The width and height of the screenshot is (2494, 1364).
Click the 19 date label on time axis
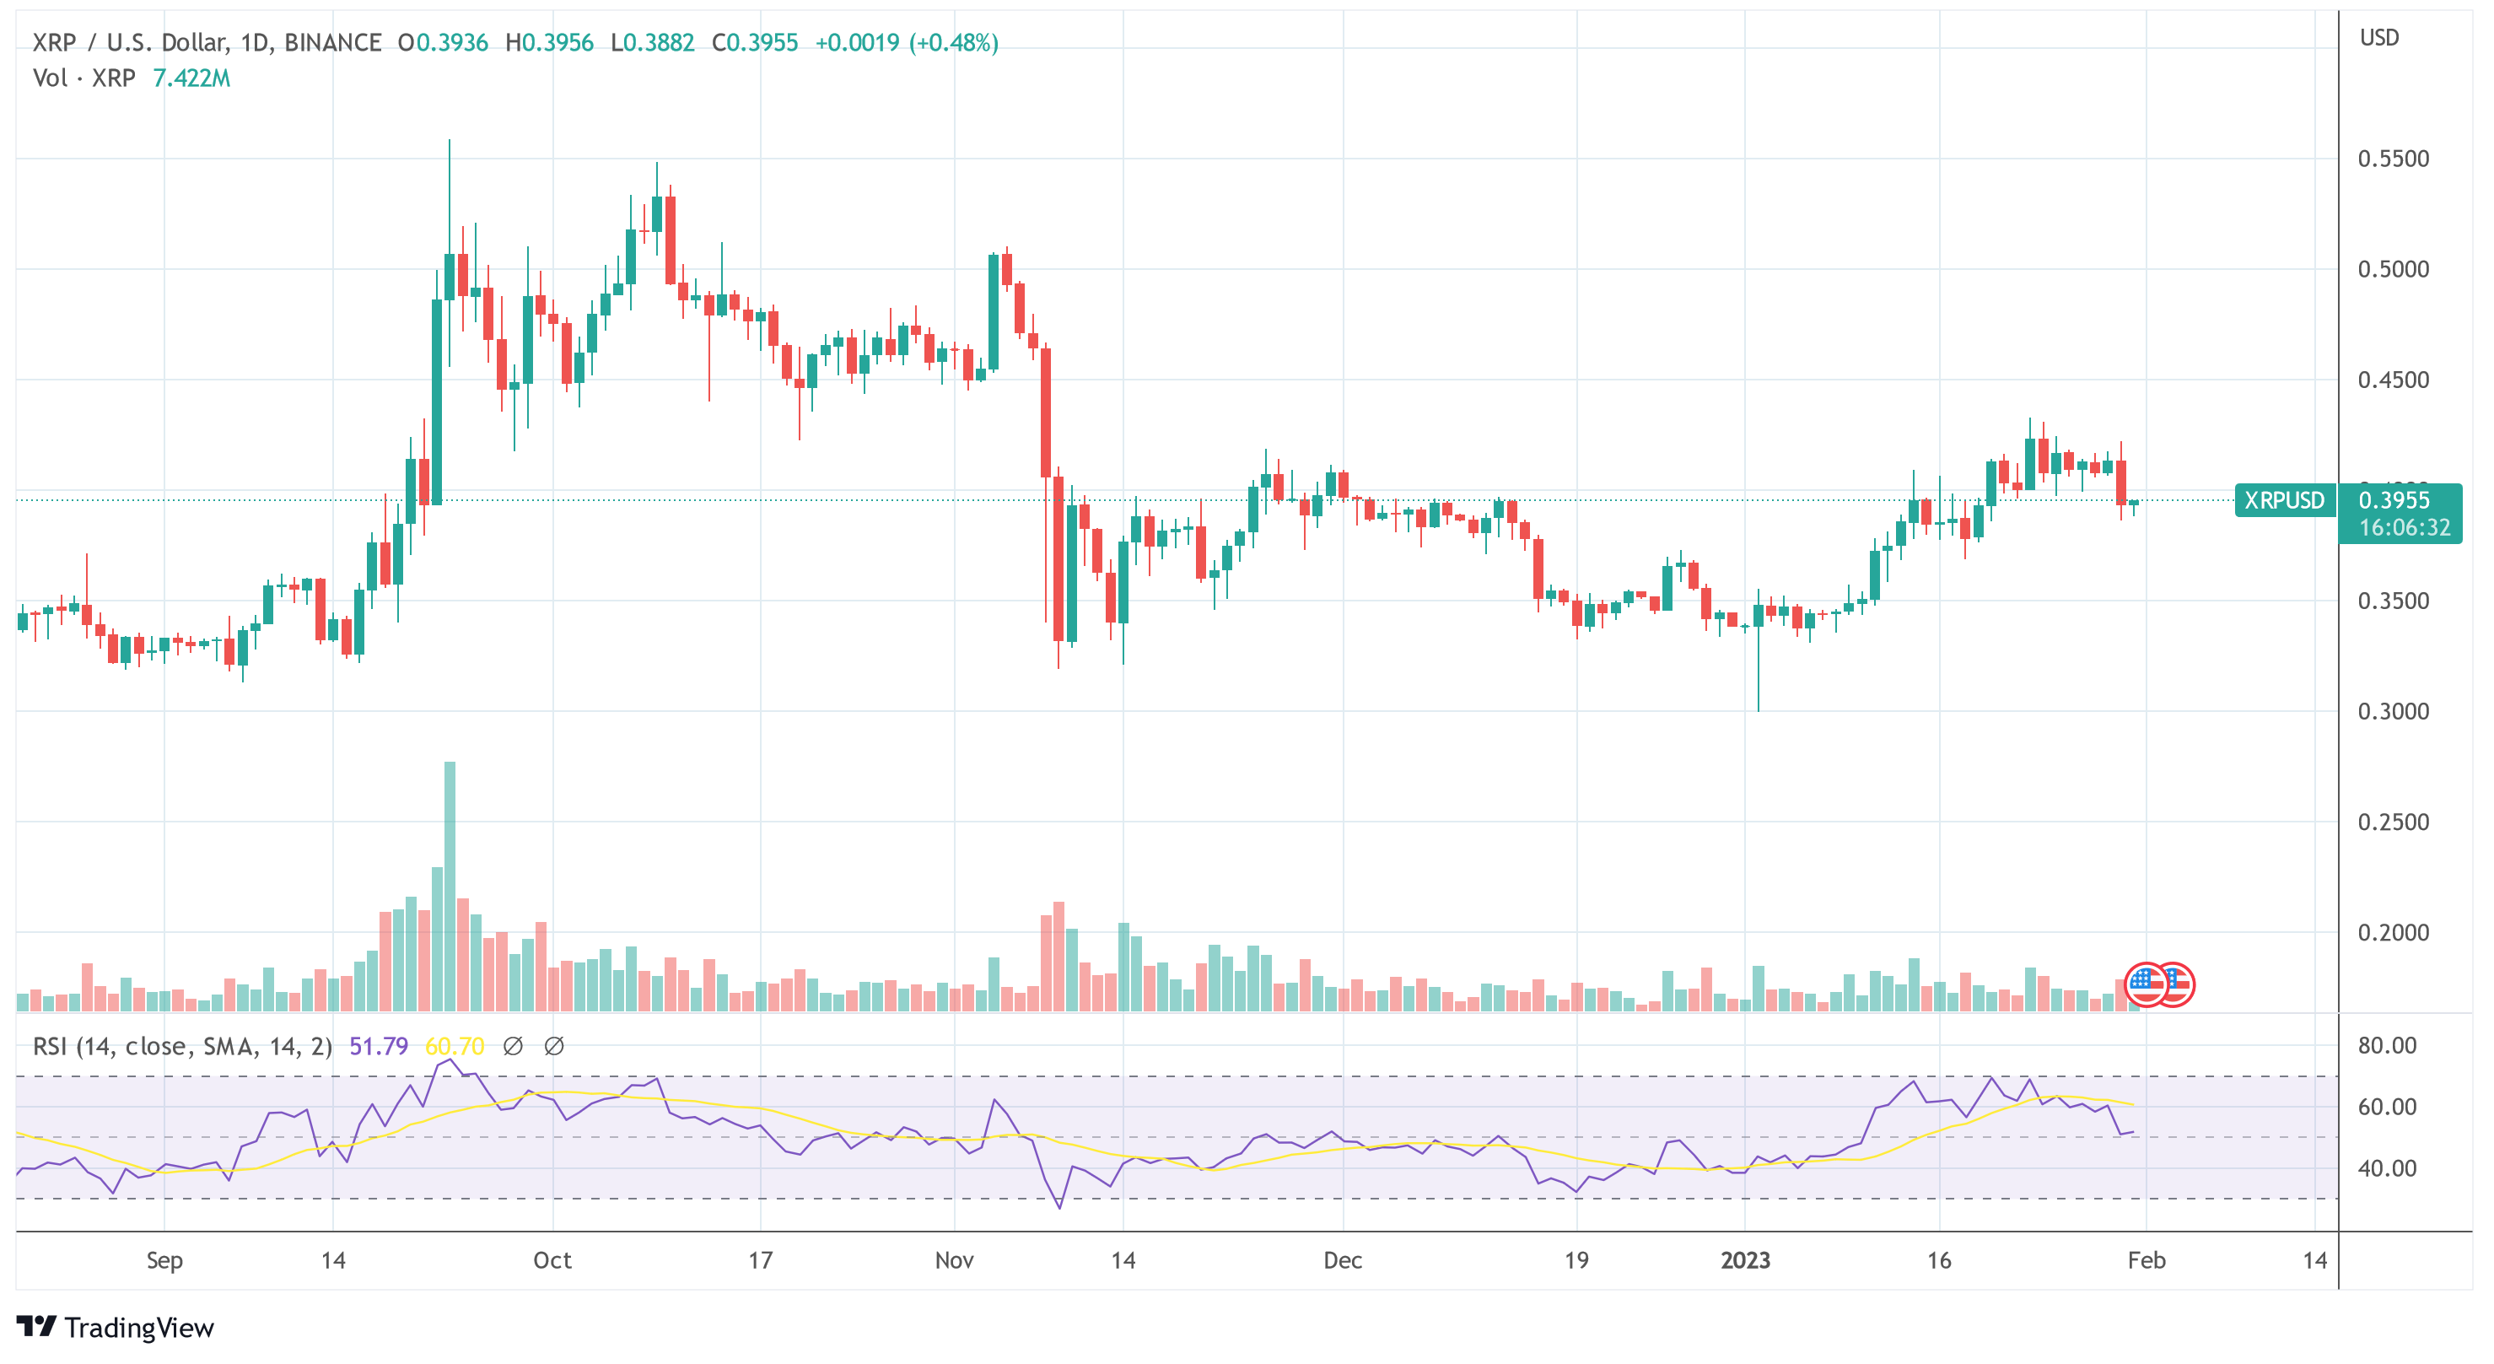point(1577,1260)
